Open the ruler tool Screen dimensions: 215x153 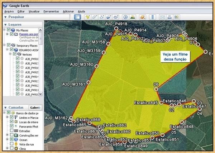coord(153,17)
